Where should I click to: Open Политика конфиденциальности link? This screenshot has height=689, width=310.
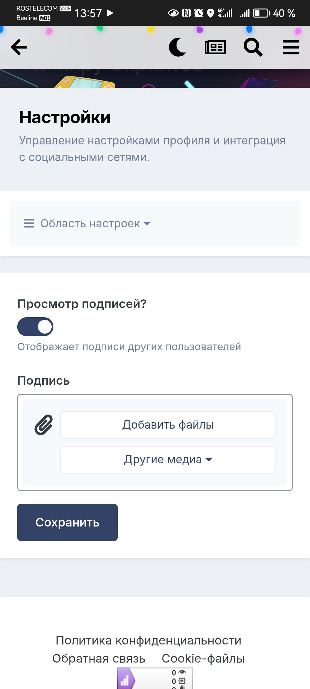pos(148,640)
